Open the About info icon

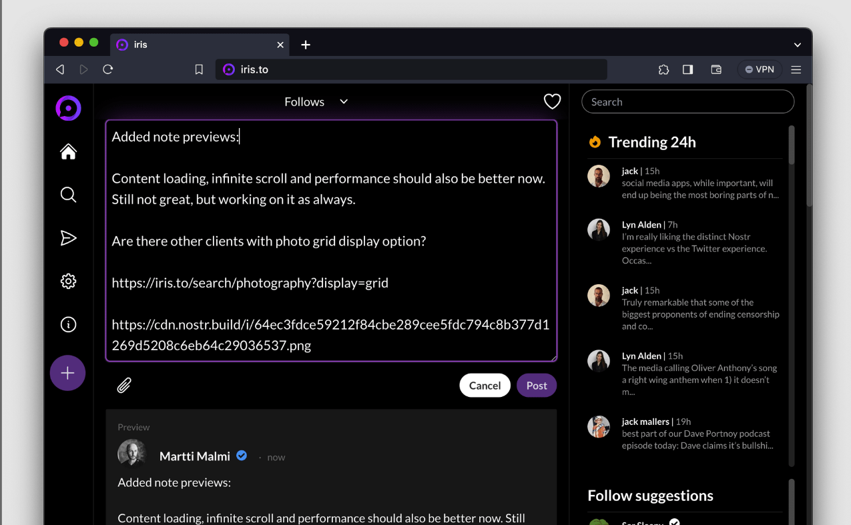pos(68,325)
